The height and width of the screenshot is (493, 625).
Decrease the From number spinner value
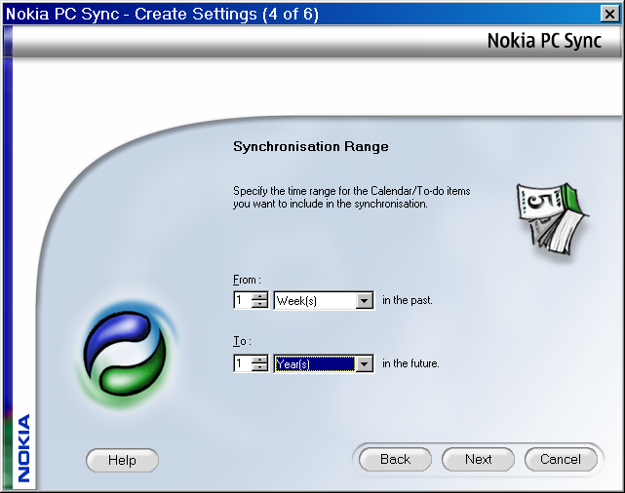click(259, 304)
